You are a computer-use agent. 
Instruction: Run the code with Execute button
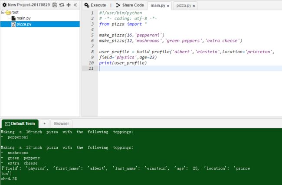tap(95, 5)
